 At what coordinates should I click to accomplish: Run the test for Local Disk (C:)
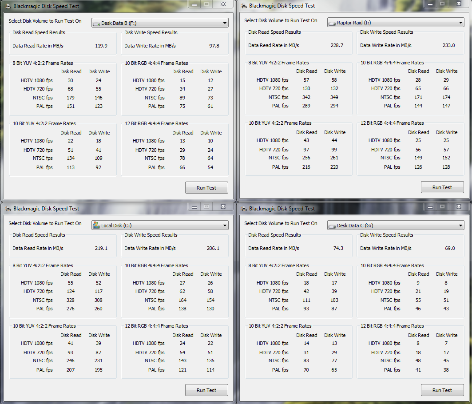[206, 390]
